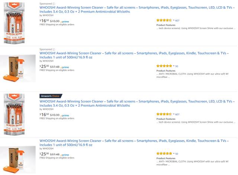Expand rating dropdown on sponsored 500ml listing

173,66
